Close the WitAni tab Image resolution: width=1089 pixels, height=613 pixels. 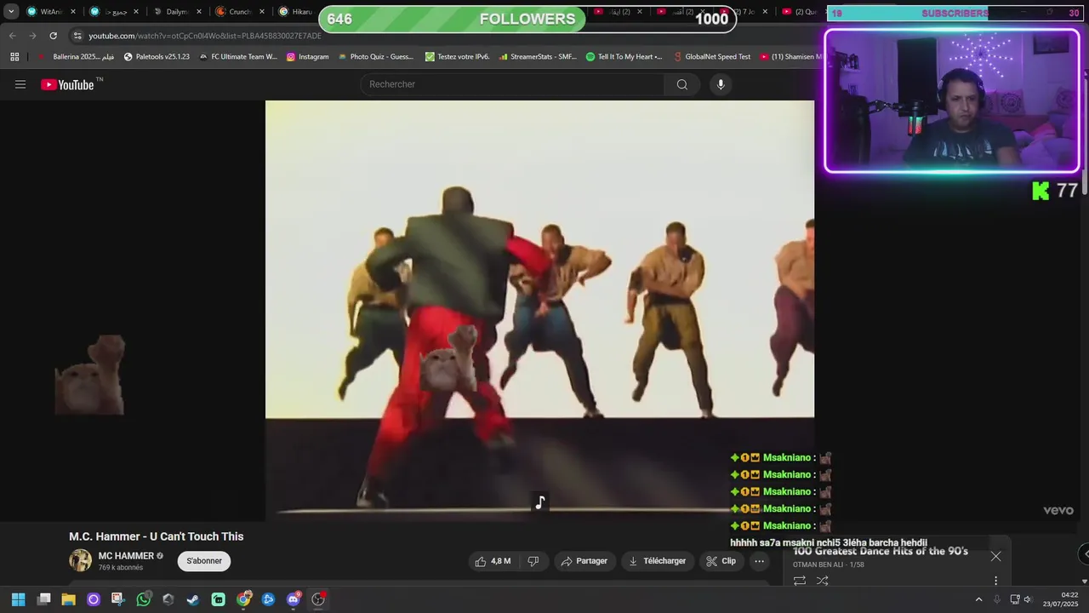point(73,12)
